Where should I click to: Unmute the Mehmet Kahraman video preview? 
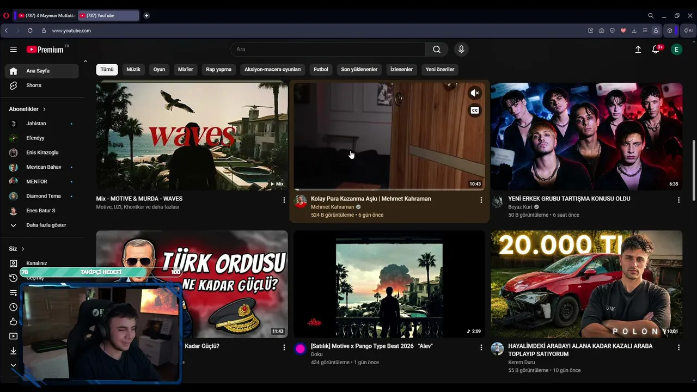pos(475,93)
